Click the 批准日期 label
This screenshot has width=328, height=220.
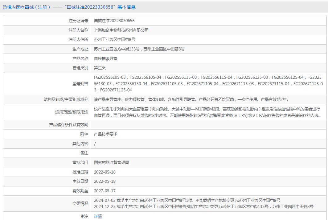tap(80, 172)
